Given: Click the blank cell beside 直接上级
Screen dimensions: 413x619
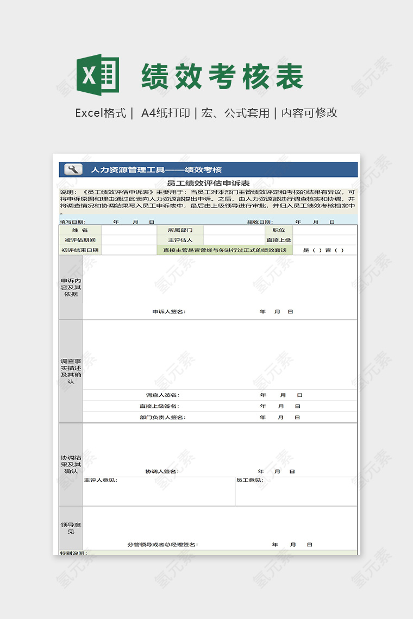Looking at the screenshot, I should [x=325, y=240].
